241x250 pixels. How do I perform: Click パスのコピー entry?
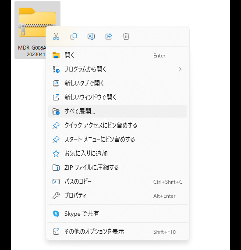coord(117,182)
